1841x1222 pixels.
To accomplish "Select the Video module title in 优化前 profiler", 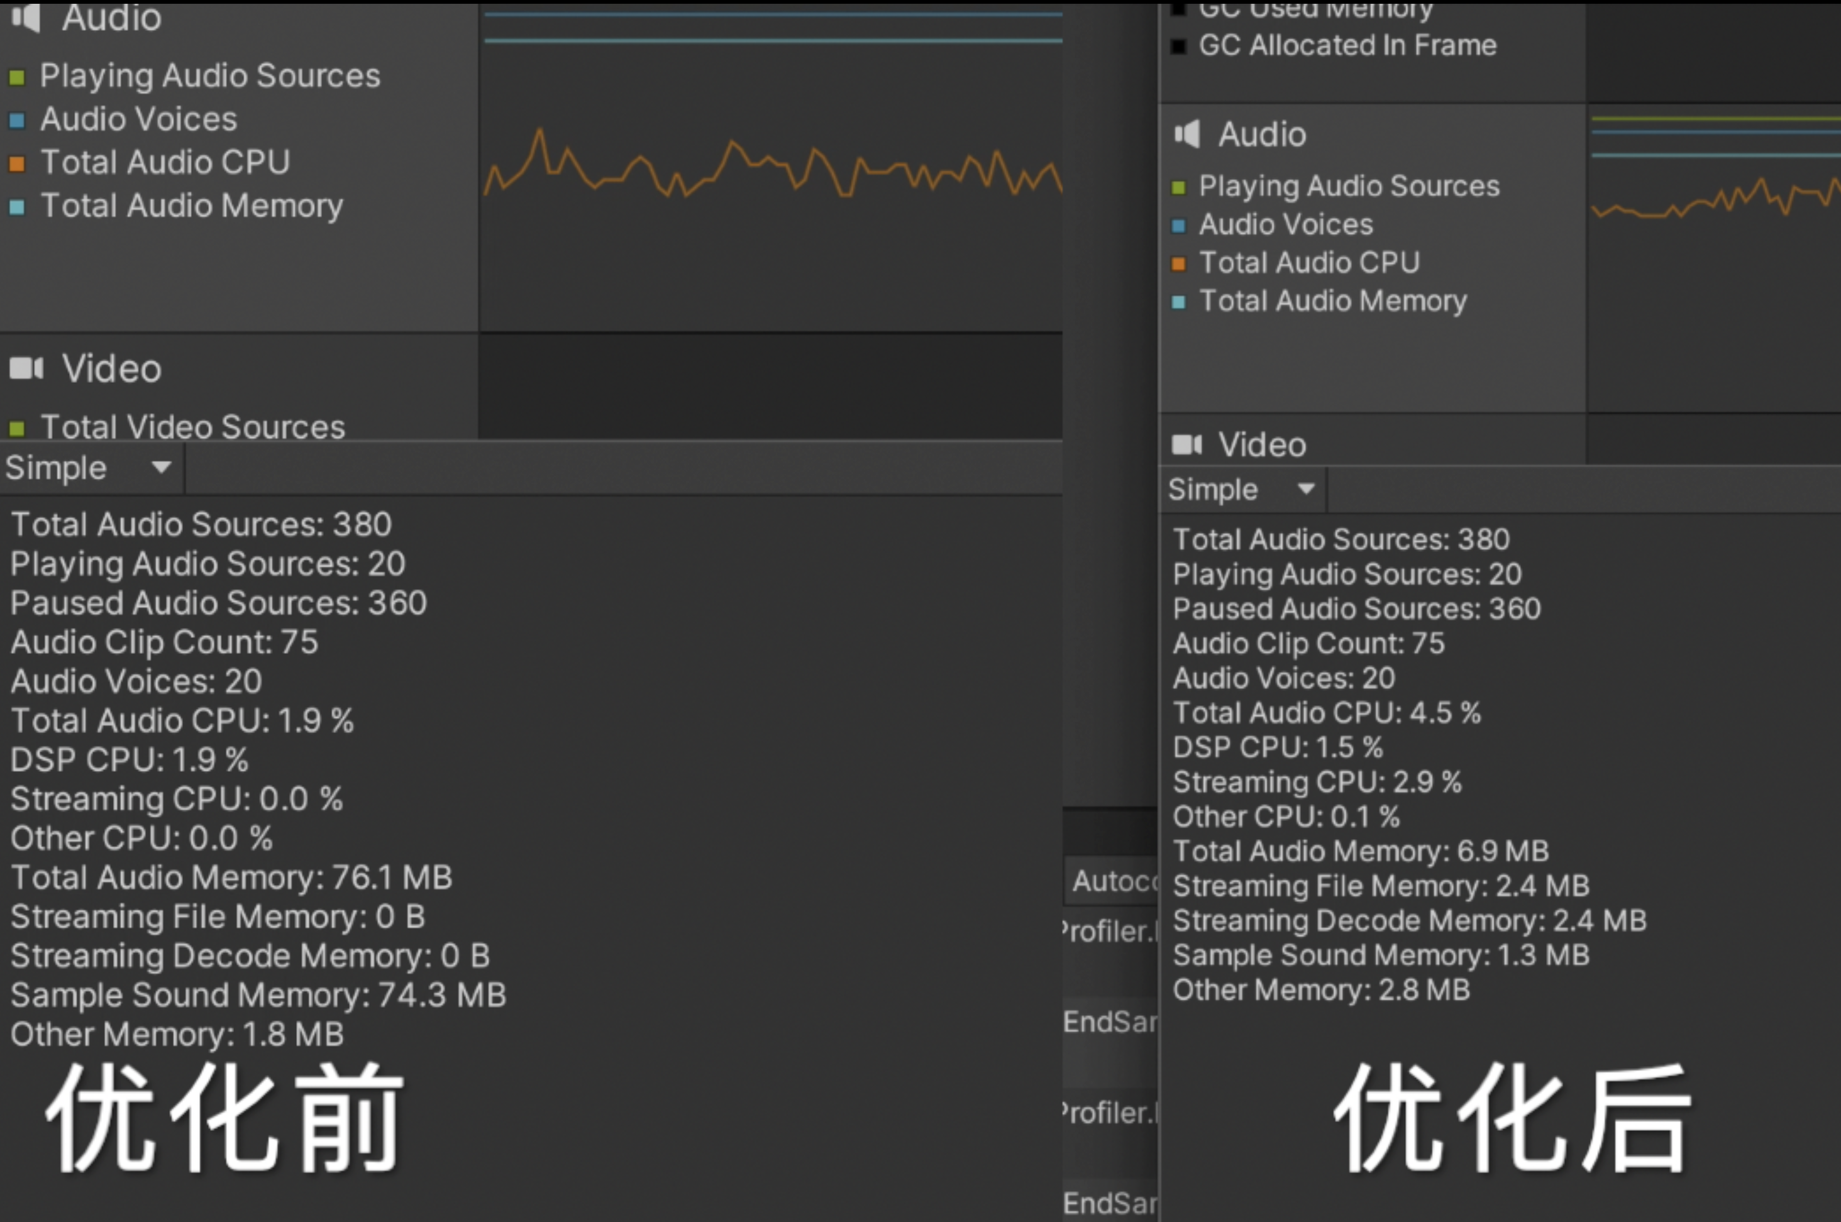I will [x=111, y=368].
